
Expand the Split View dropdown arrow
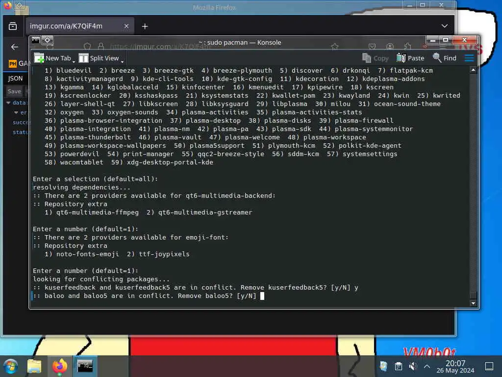point(122,61)
